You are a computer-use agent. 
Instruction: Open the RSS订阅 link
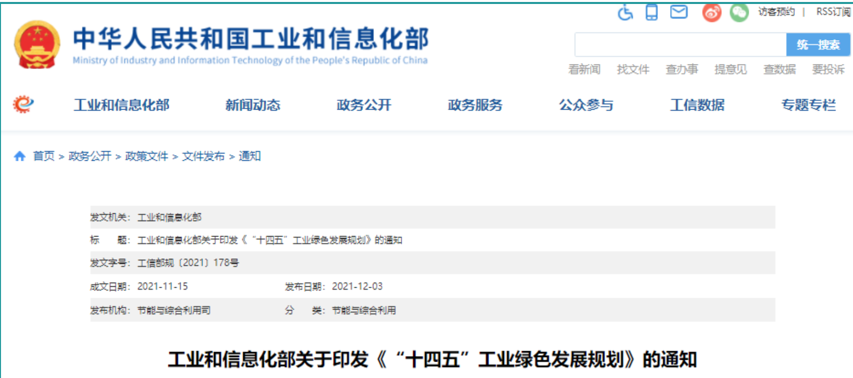tap(833, 12)
